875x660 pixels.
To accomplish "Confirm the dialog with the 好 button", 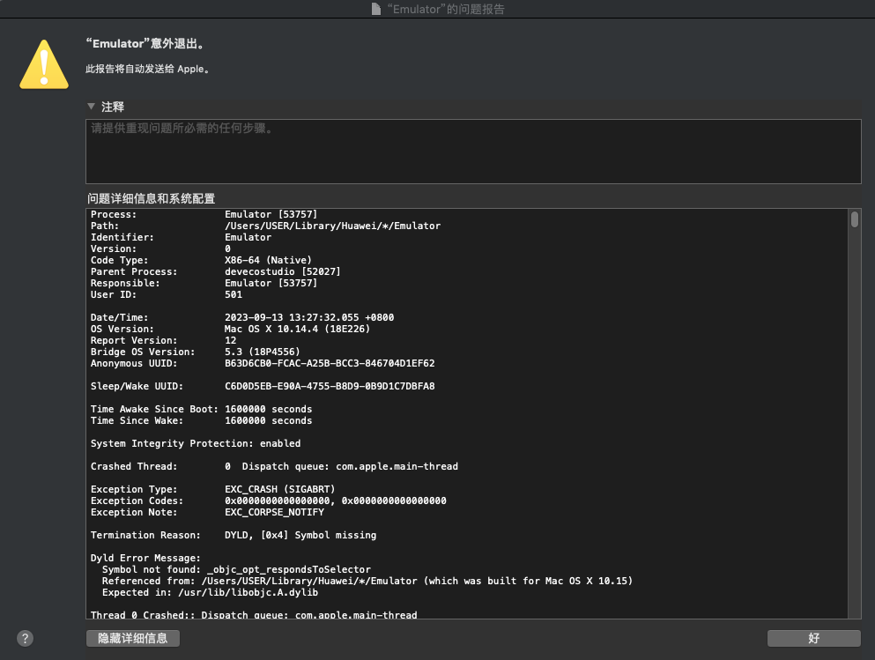I will (813, 638).
